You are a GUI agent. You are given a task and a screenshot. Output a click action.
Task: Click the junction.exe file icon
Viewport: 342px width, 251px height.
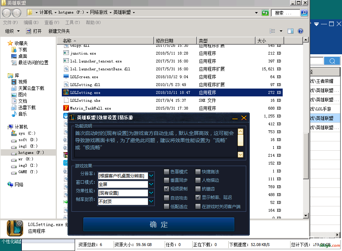click(66, 53)
